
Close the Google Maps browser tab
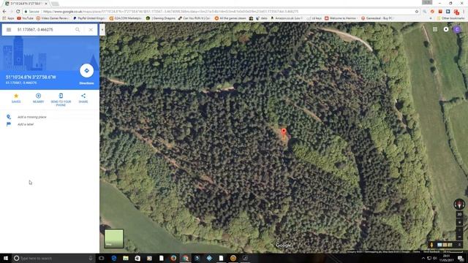46,3
